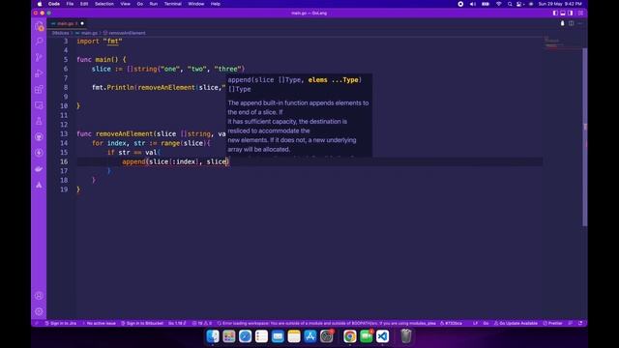Open the Window menu
The image size is (619, 348).
tap(195, 4)
